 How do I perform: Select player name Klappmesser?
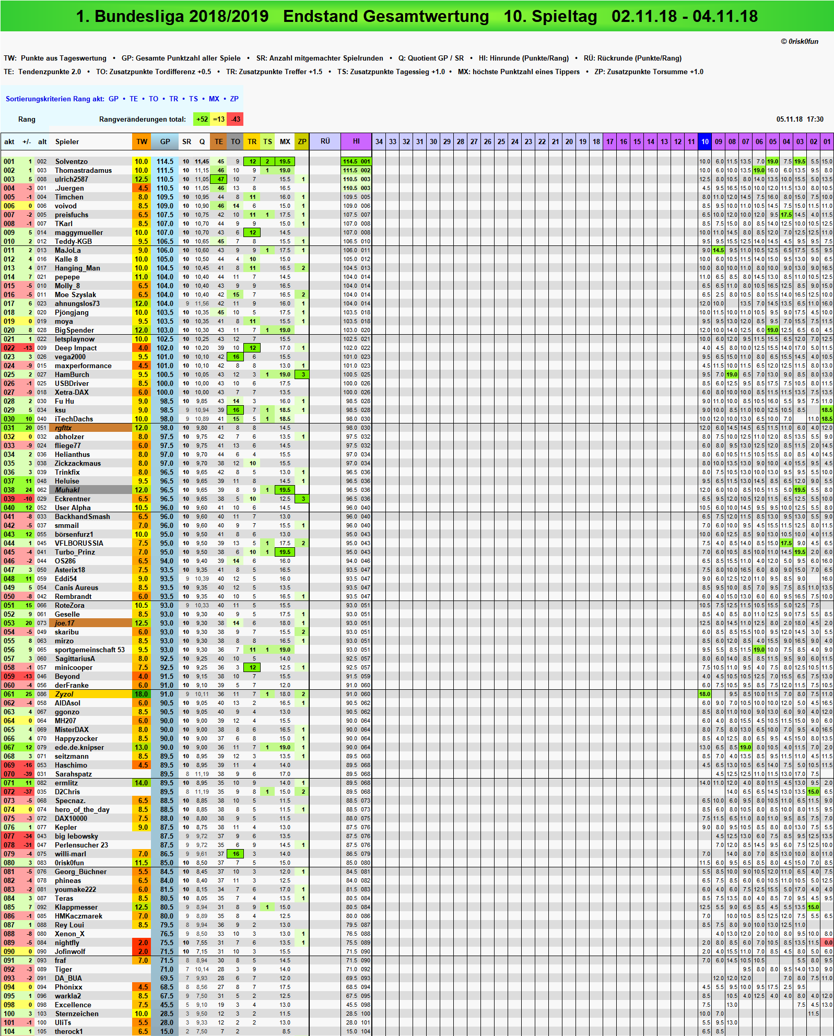pos(76,908)
